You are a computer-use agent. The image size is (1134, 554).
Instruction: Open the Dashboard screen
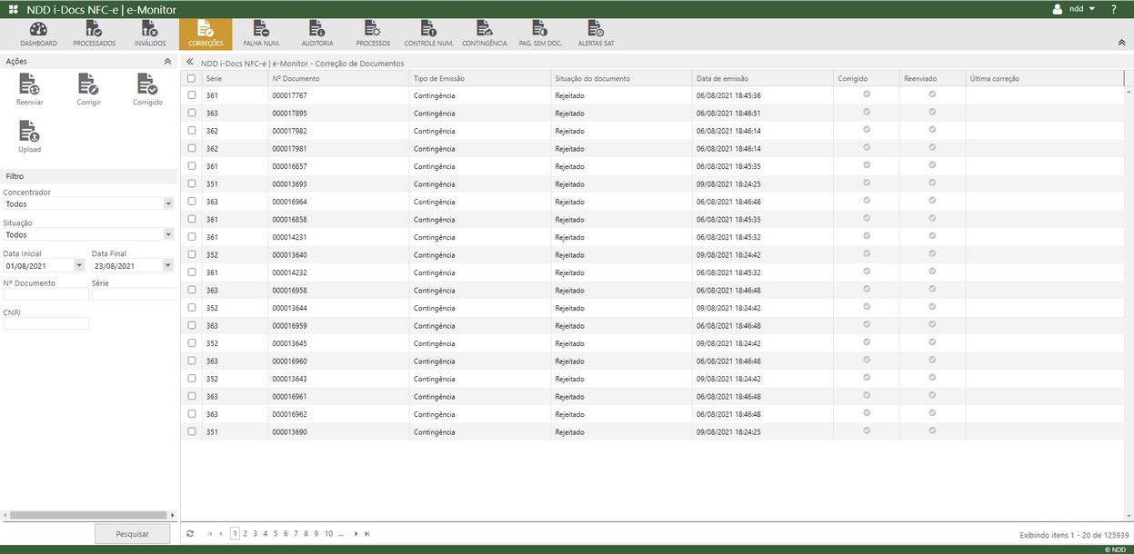(38, 34)
